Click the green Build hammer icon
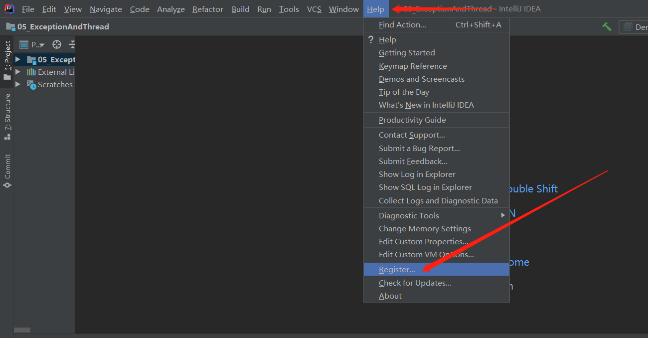648x338 pixels. point(607,26)
